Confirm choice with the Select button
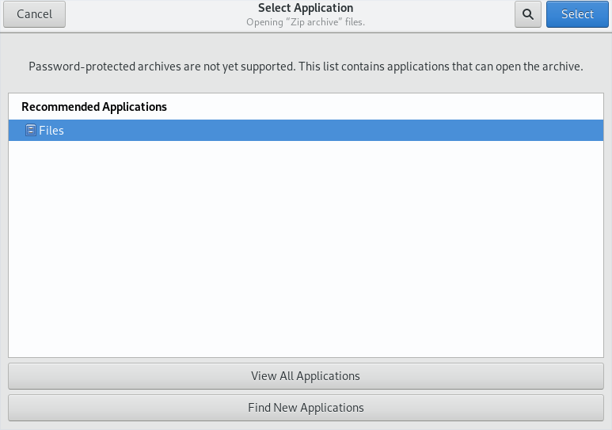This screenshot has height=430, width=612. (577, 14)
